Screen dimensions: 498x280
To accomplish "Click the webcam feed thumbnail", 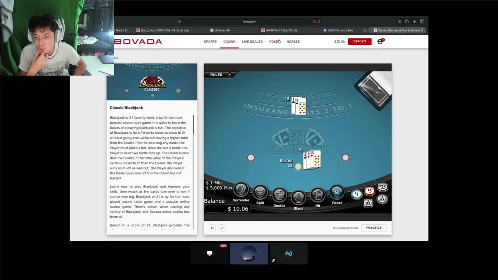I will point(57,38).
